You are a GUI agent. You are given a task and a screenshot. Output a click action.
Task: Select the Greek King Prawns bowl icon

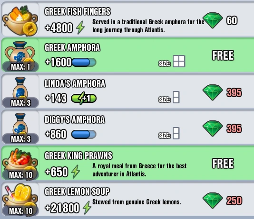pyautogui.click(x=20, y=162)
